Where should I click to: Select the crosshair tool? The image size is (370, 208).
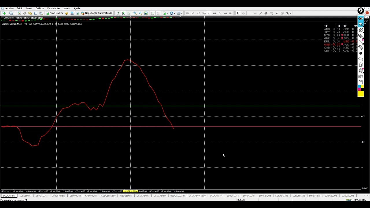[x=243, y=13]
